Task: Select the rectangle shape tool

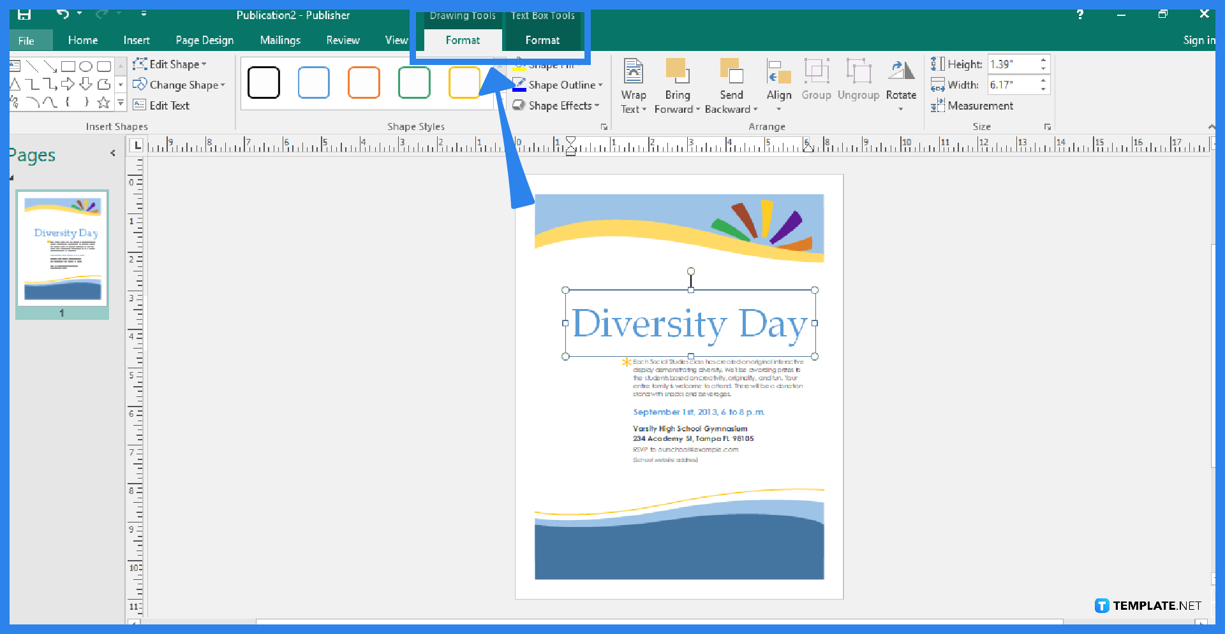Action: (69, 66)
